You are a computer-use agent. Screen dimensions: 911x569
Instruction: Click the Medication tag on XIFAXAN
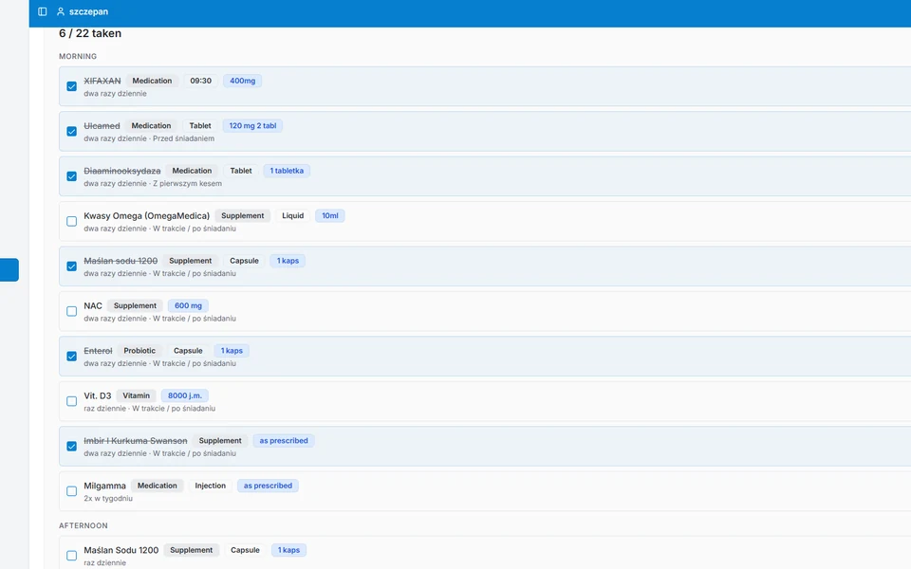[152, 81]
